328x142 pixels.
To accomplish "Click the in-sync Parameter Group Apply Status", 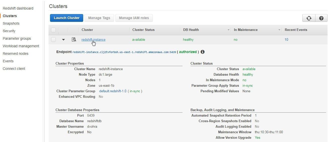I will pyautogui.click(x=248, y=85).
